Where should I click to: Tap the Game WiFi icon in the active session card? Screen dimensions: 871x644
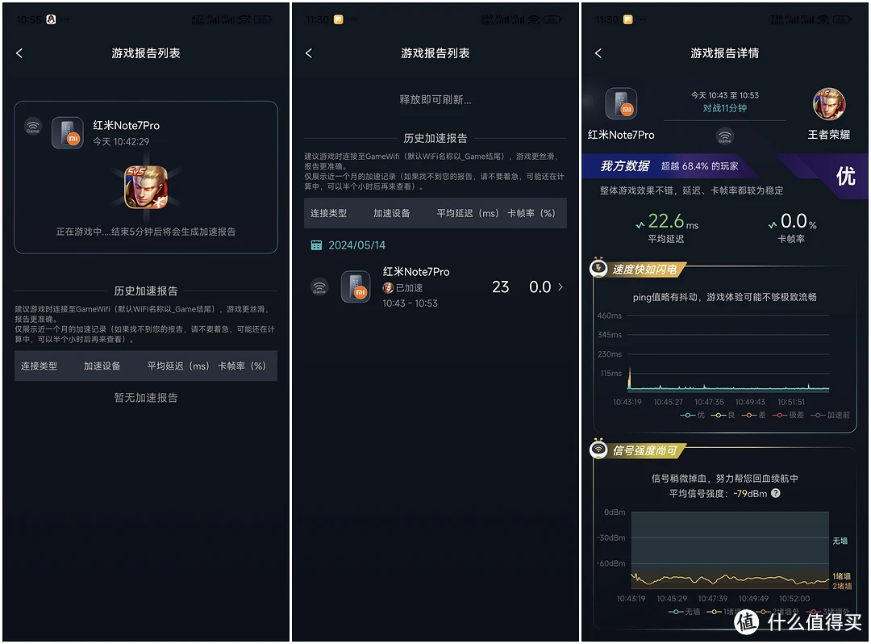coord(33,127)
